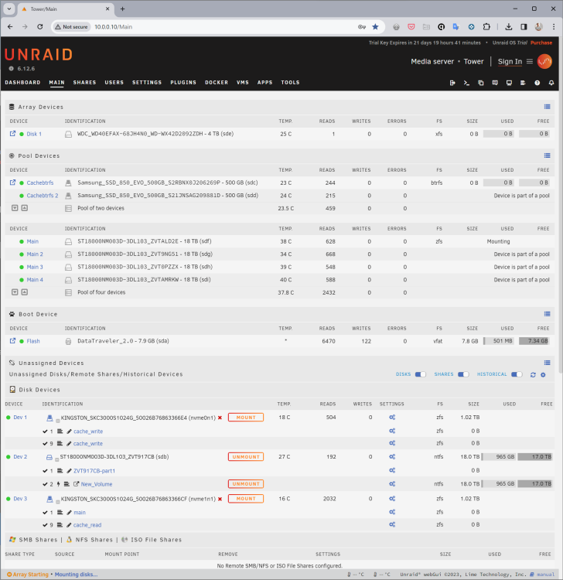Go to DASHBOARD tab
The image size is (563, 580).
click(22, 83)
